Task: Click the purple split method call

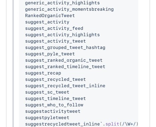Action: pyautogui.click(x=112, y=124)
